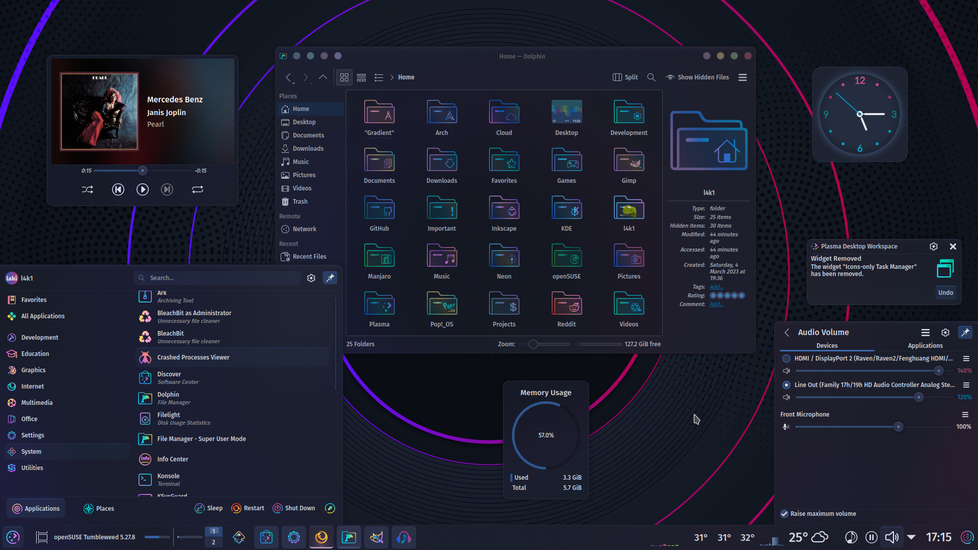Skip to previous track in media player
978x550 pixels.
click(118, 189)
